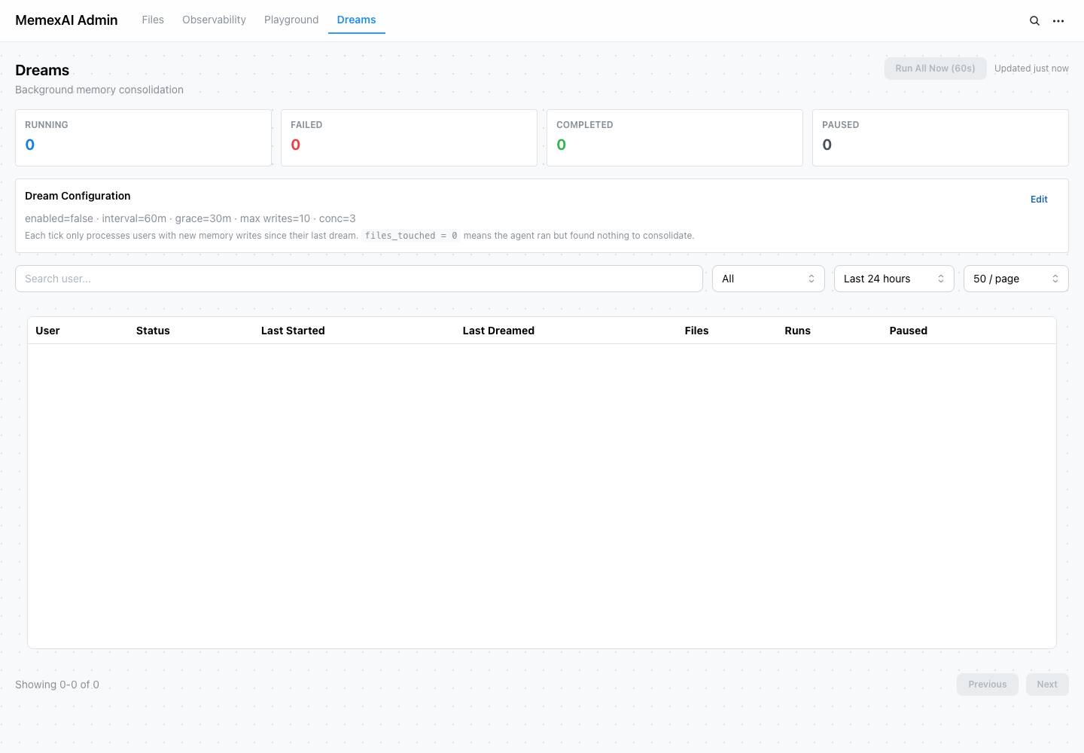Image resolution: width=1084 pixels, height=753 pixels.
Task: Click the files_touched = 0 code snippet
Action: point(411,236)
